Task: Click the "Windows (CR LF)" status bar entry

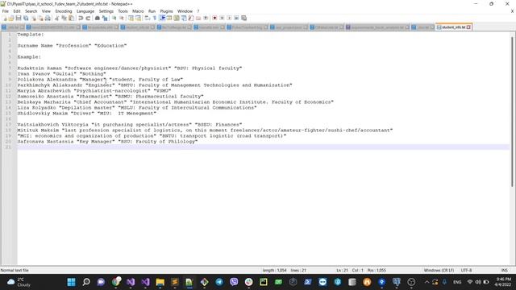Action: pyautogui.click(x=439, y=271)
